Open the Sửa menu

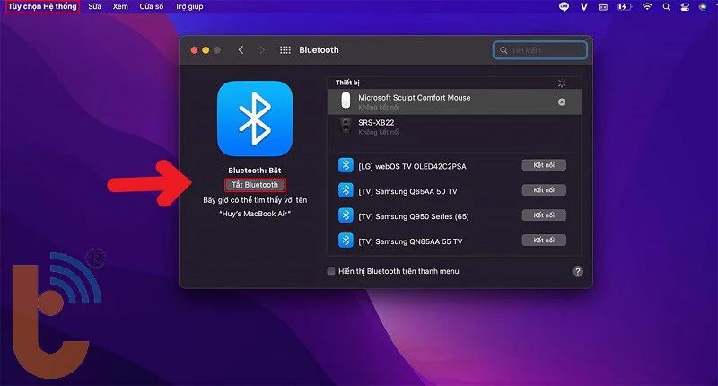click(x=95, y=6)
